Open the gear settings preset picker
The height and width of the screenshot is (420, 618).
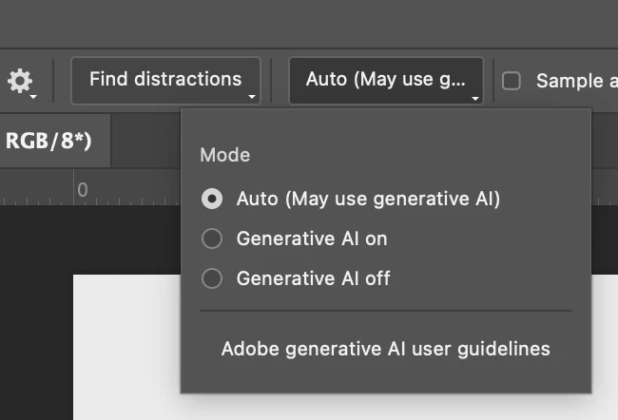point(21,82)
